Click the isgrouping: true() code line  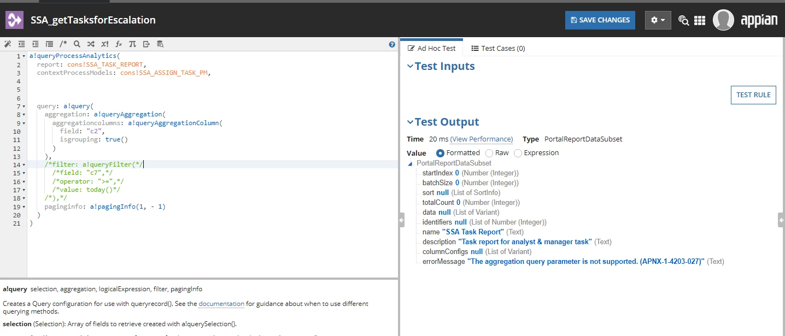[93, 140]
